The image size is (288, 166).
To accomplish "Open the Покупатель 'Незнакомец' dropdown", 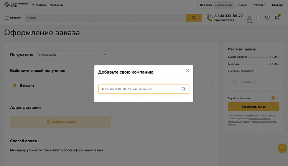I will (72, 55).
